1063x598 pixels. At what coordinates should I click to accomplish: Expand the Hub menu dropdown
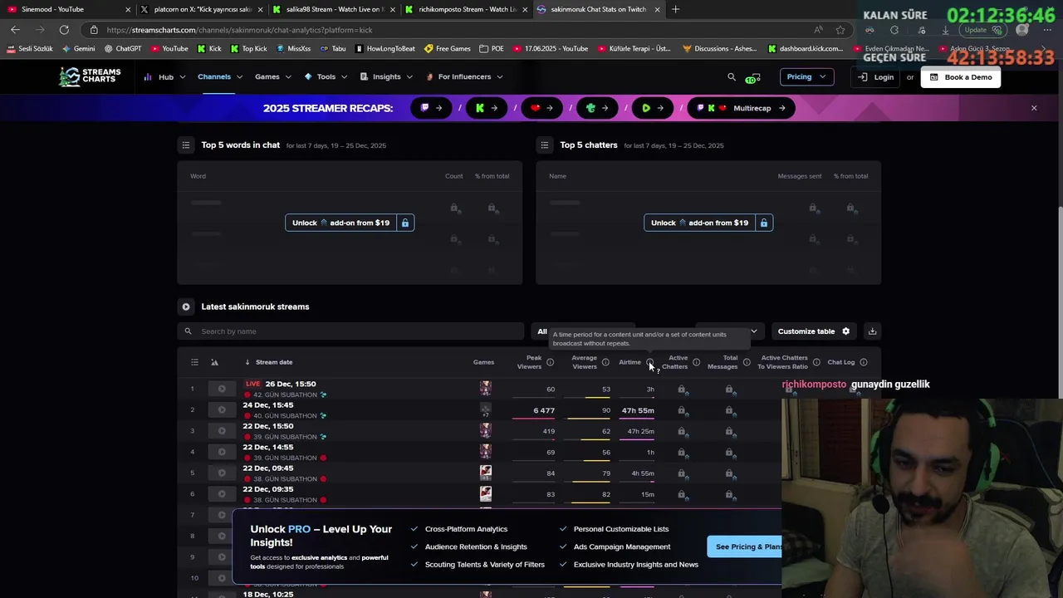pyautogui.click(x=166, y=76)
